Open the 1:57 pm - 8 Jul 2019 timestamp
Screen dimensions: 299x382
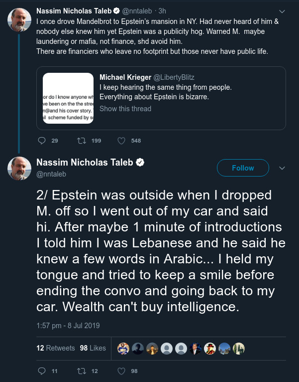tap(68, 326)
